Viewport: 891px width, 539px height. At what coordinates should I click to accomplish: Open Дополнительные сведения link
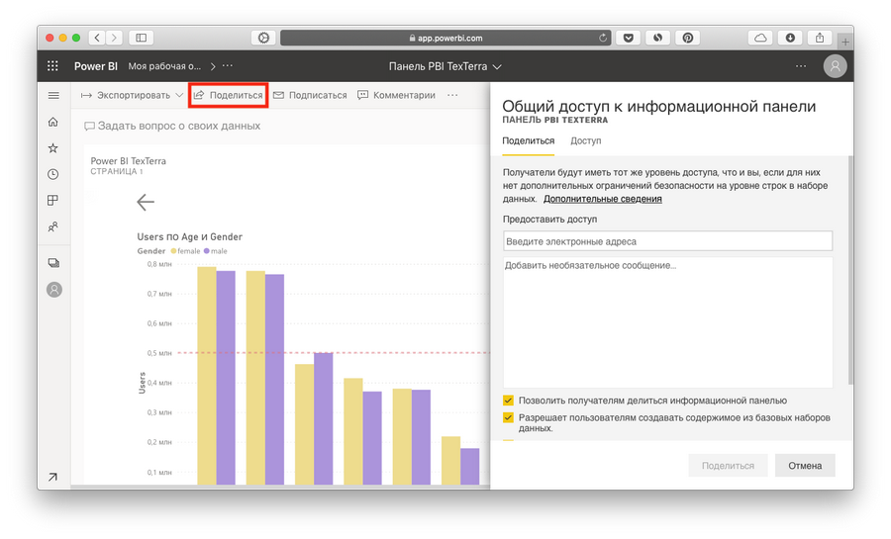602,199
